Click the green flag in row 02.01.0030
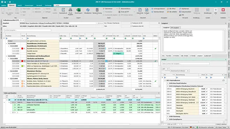Screen dimensions: 230x129 22,66
